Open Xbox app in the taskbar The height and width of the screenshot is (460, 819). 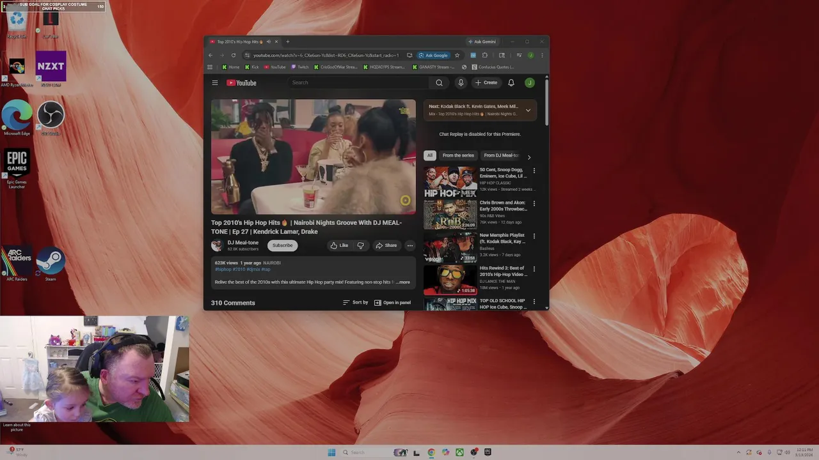(x=459, y=452)
